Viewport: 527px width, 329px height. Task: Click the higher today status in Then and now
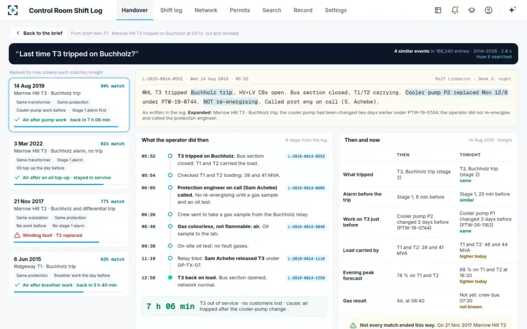click(x=473, y=257)
